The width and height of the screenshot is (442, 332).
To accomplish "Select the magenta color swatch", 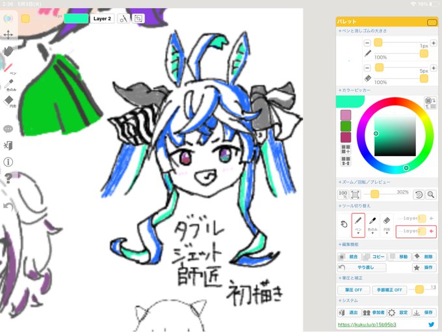I will [346, 137].
